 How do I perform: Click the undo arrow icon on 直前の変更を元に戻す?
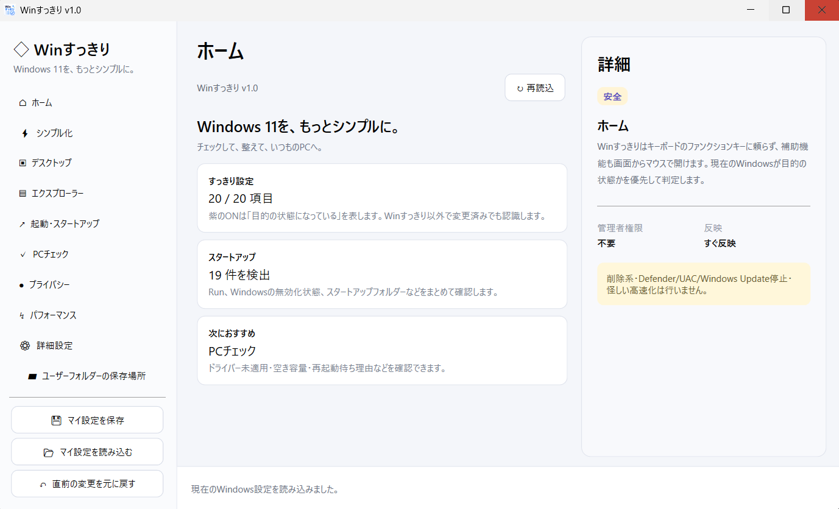pos(43,485)
